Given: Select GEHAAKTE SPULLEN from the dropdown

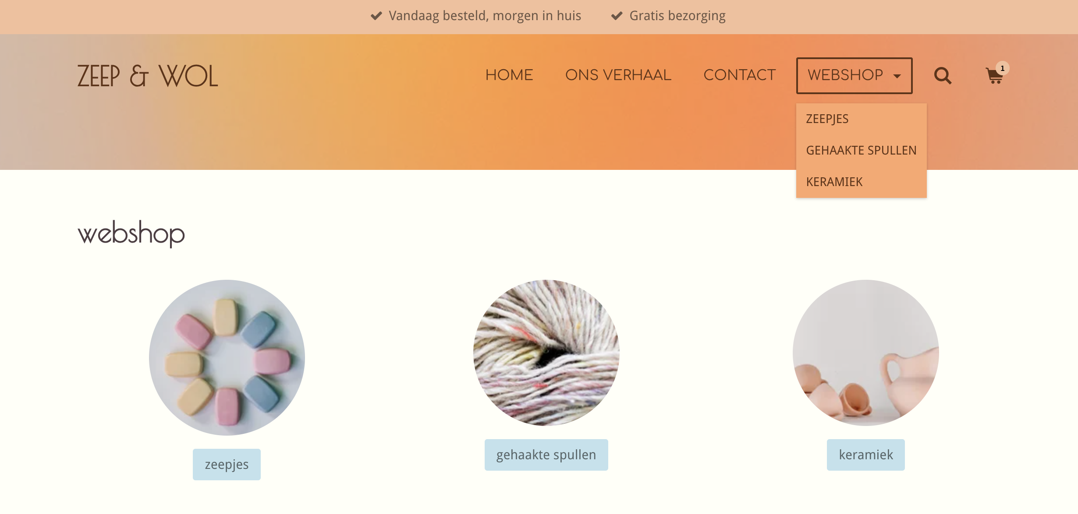Looking at the screenshot, I should coord(861,150).
